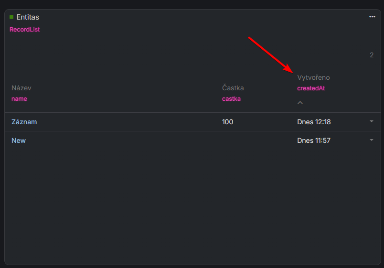Image resolution: width=384 pixels, height=268 pixels.
Task: Sort by the Název column header
Action: [x=21, y=88]
